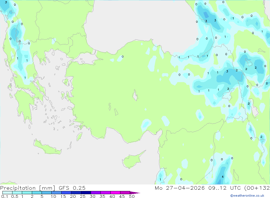Click the '45' legend scale label

pyautogui.click(x=122, y=196)
